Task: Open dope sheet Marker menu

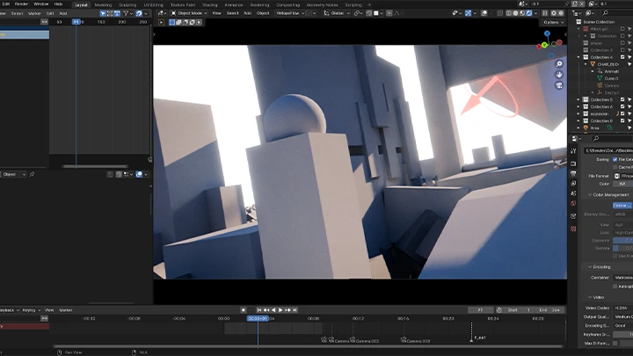Action: pos(34,13)
